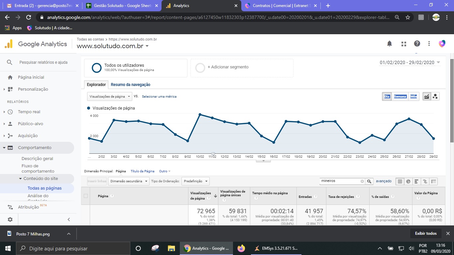Select the data table grid view icon

(x=400, y=181)
